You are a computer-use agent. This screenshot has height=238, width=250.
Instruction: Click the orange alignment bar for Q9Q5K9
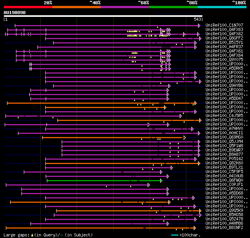[129, 211]
